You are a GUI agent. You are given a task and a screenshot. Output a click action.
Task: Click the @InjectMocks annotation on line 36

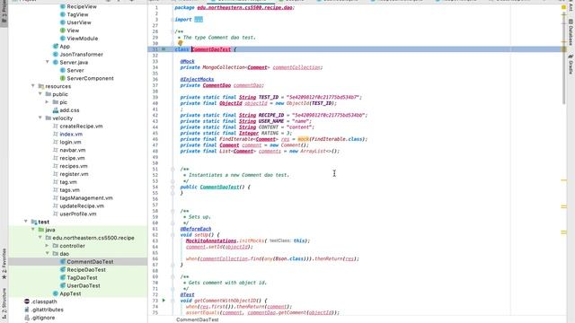click(197, 79)
